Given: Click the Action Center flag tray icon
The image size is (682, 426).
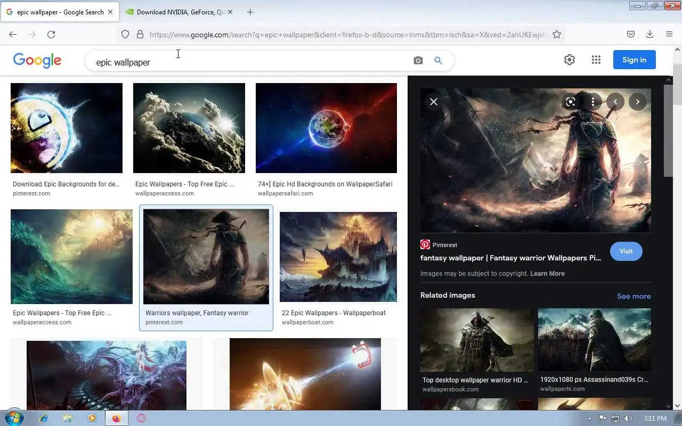Looking at the screenshot, I should tap(603, 419).
